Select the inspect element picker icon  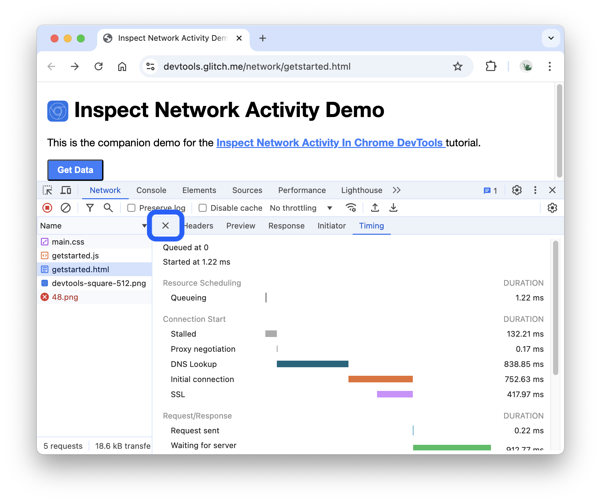click(47, 190)
